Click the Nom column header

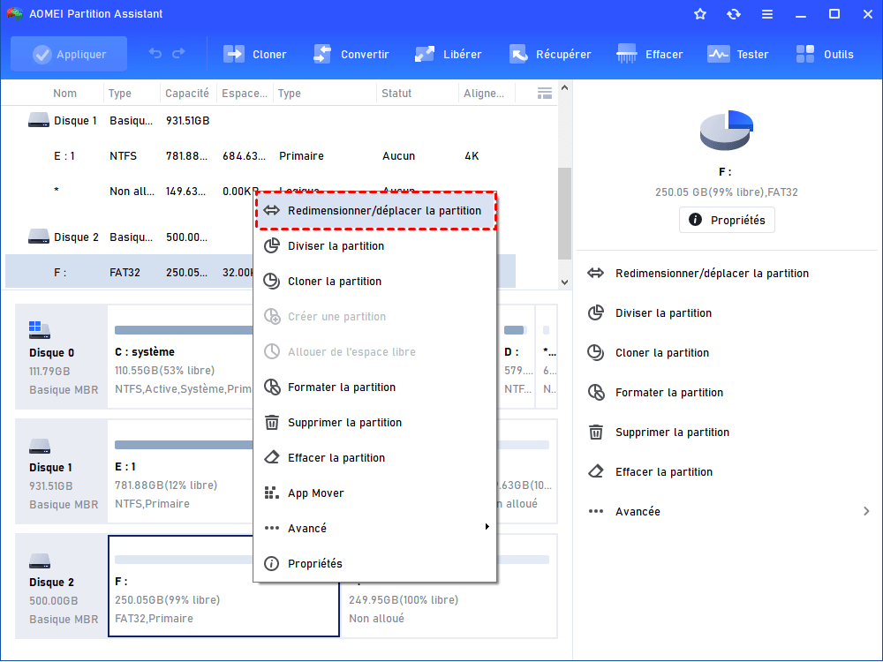coord(64,94)
